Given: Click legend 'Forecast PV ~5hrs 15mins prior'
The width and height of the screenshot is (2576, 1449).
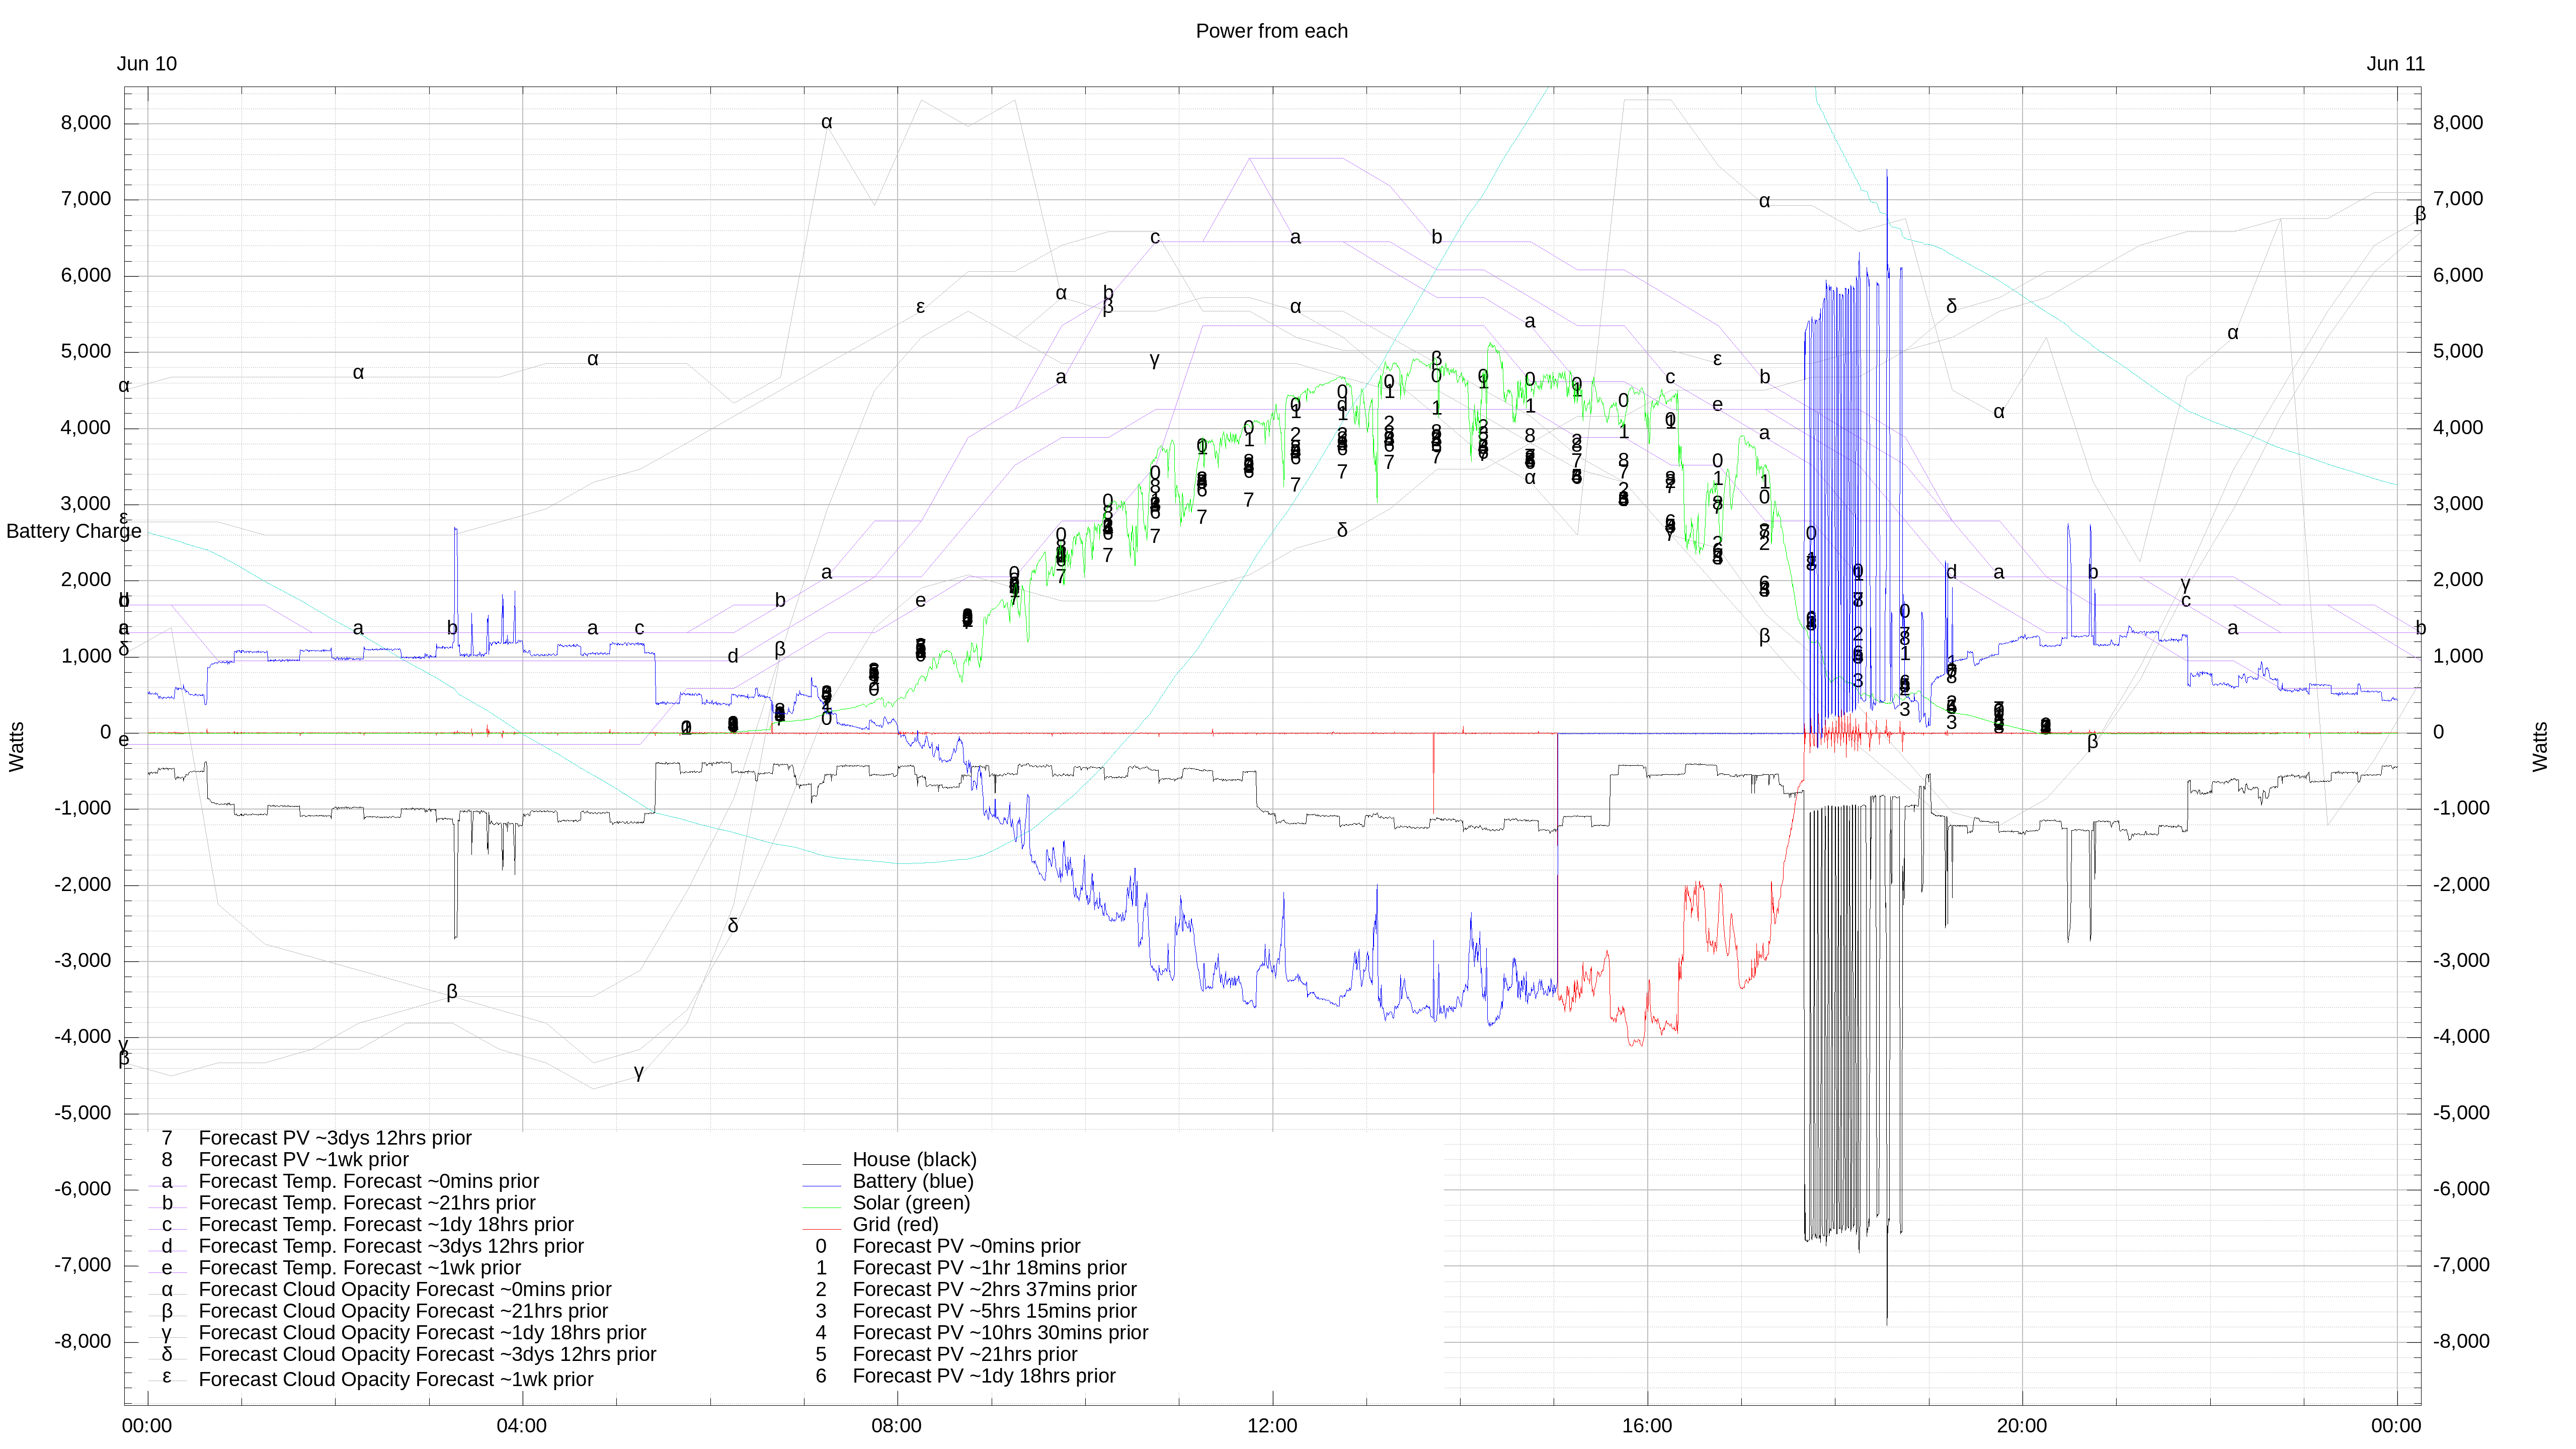Looking at the screenshot, I should click(994, 1311).
